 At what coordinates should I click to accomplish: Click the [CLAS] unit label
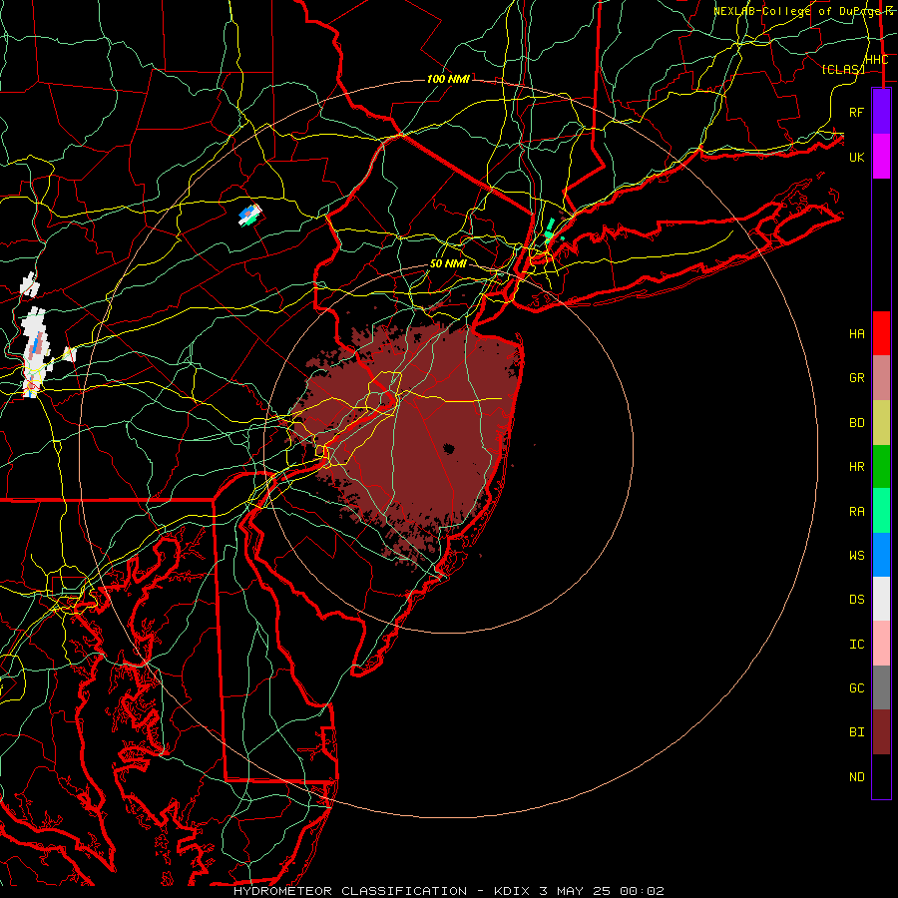click(x=843, y=69)
